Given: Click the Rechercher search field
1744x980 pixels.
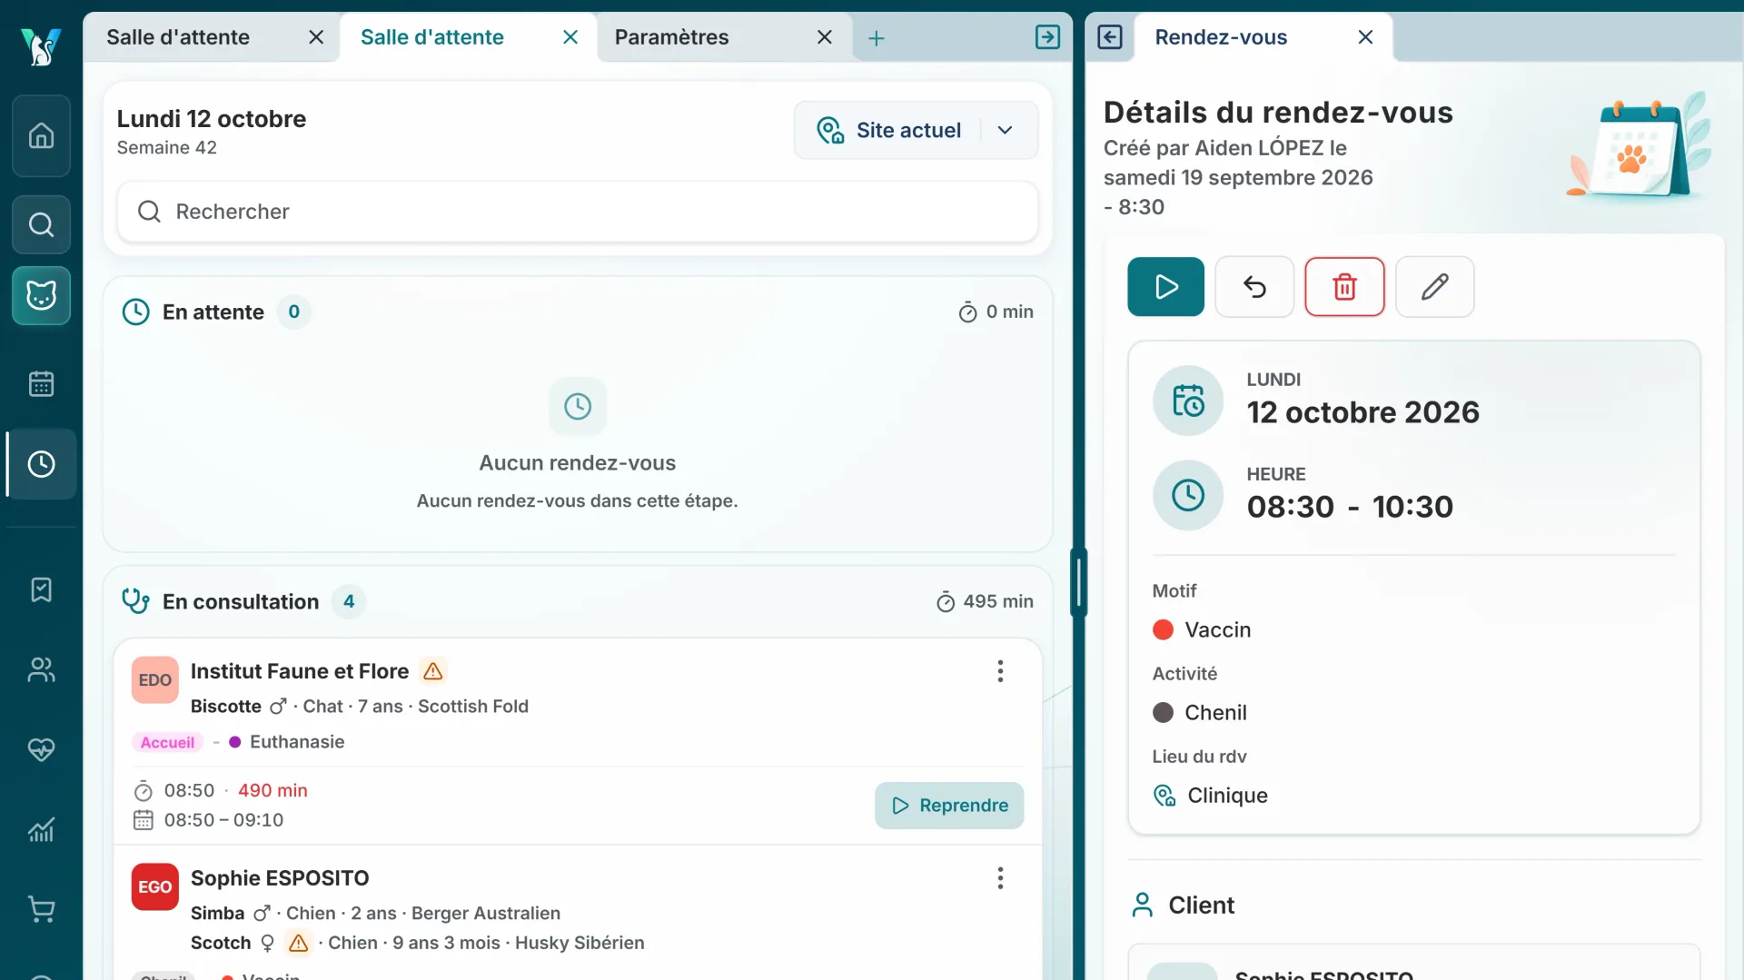Looking at the screenshot, I should point(578,212).
